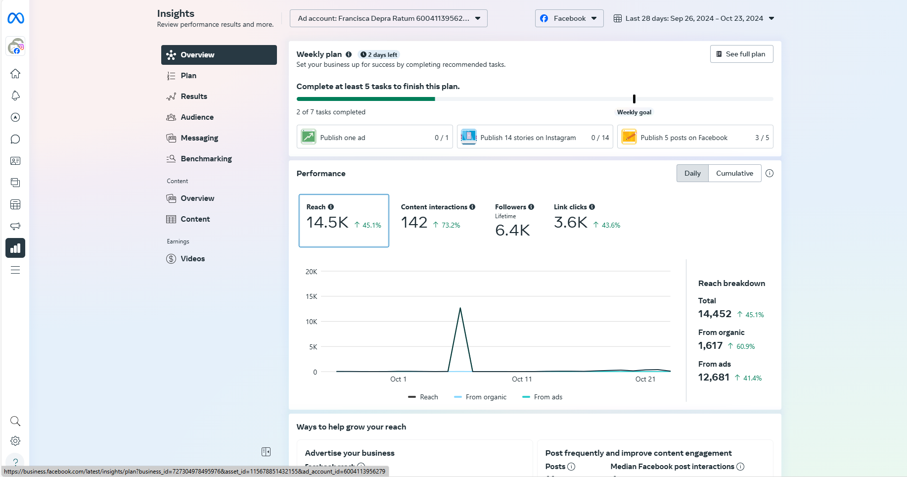Open Planner calendar grid icon
The width and height of the screenshot is (907, 477).
(x=15, y=204)
